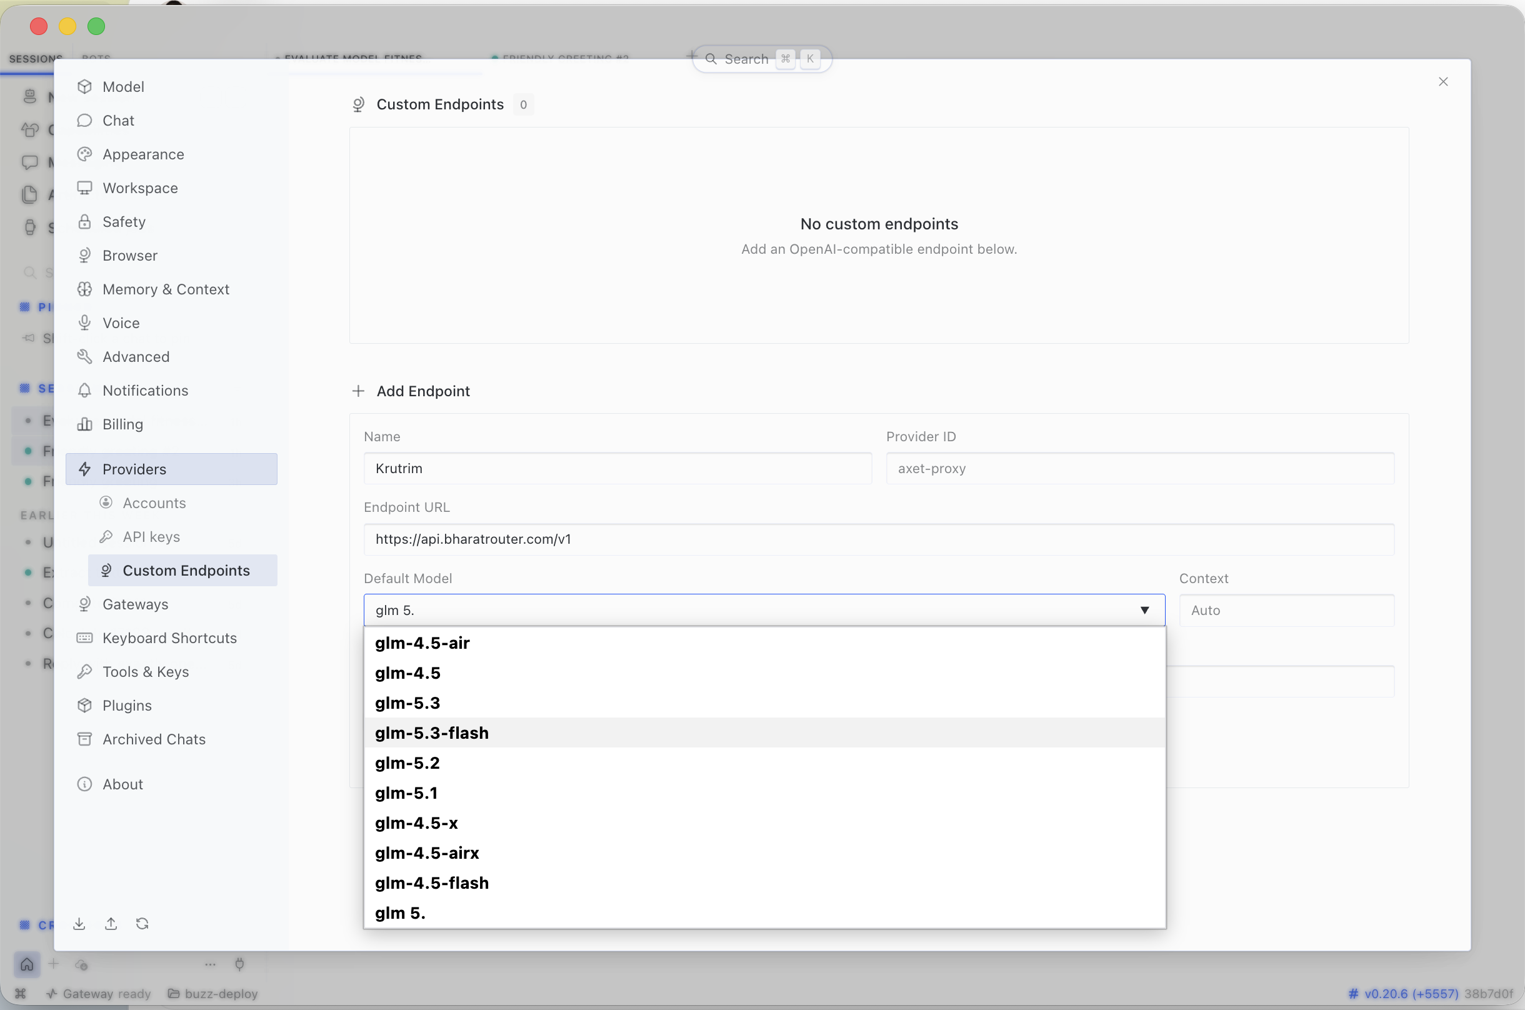Click the Provider ID input field
The width and height of the screenshot is (1525, 1010).
tap(1140, 468)
